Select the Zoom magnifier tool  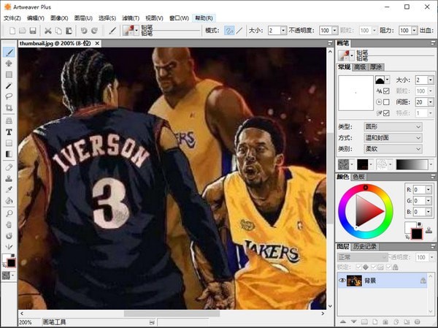click(9, 213)
